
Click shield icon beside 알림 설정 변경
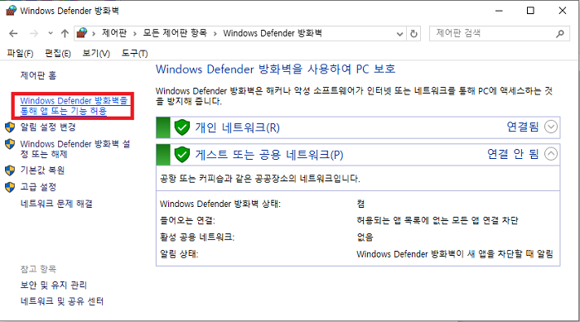tap(10, 127)
